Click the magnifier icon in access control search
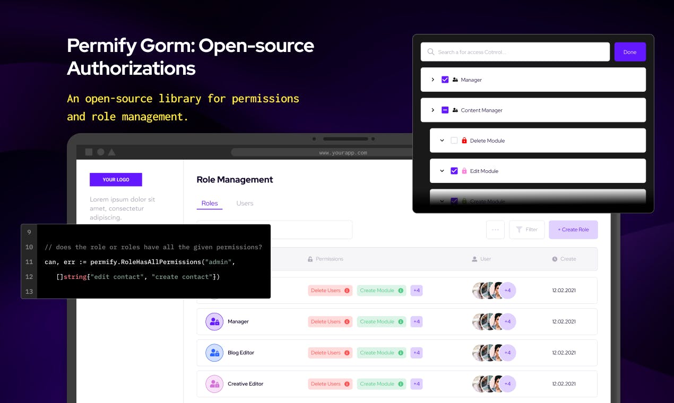Viewport: 674px width, 403px height. click(431, 52)
